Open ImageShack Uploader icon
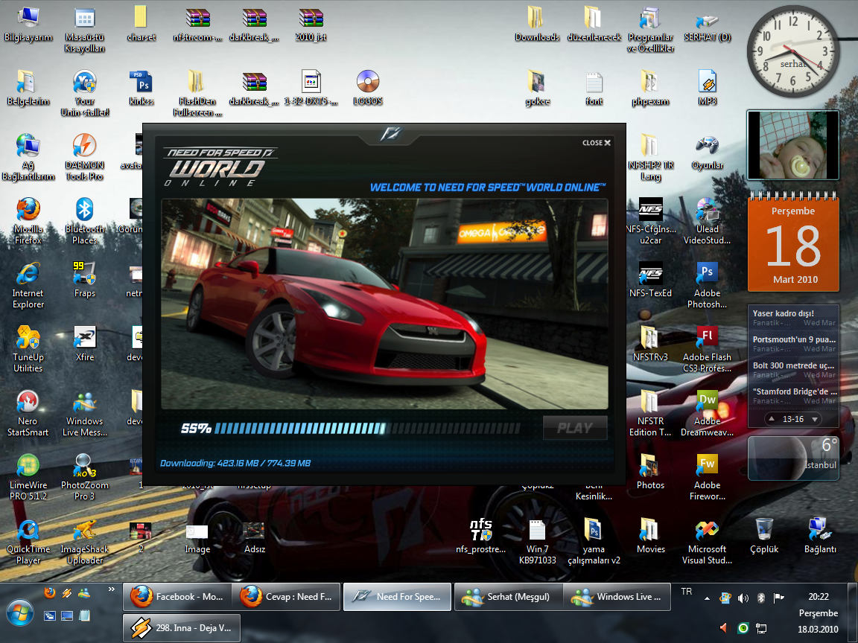The image size is (858, 643). coord(84,541)
